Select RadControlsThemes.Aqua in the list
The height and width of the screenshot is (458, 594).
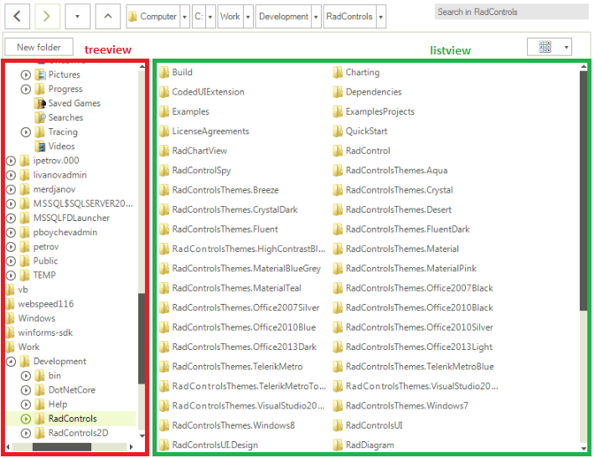[x=396, y=171]
